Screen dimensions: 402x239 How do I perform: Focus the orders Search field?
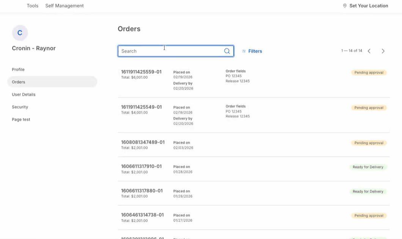171,51
